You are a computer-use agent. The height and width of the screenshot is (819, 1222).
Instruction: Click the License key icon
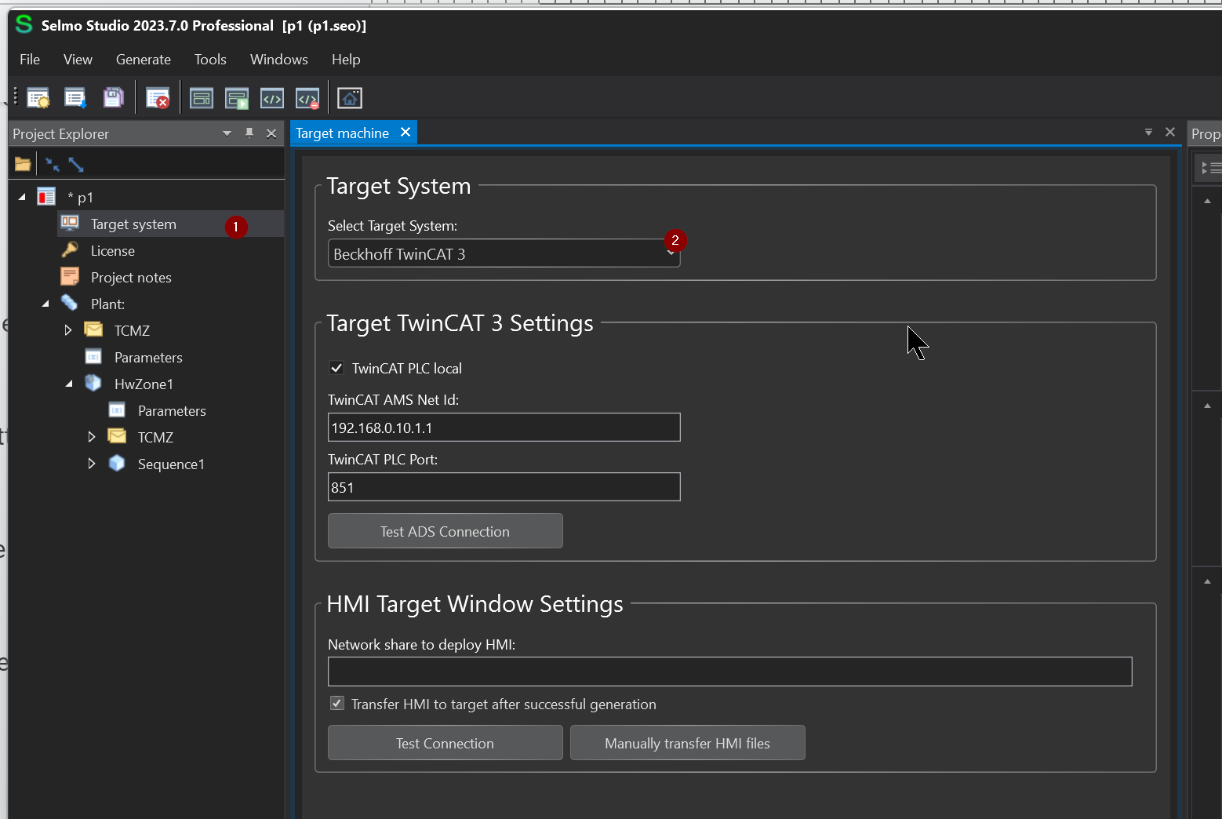point(70,249)
